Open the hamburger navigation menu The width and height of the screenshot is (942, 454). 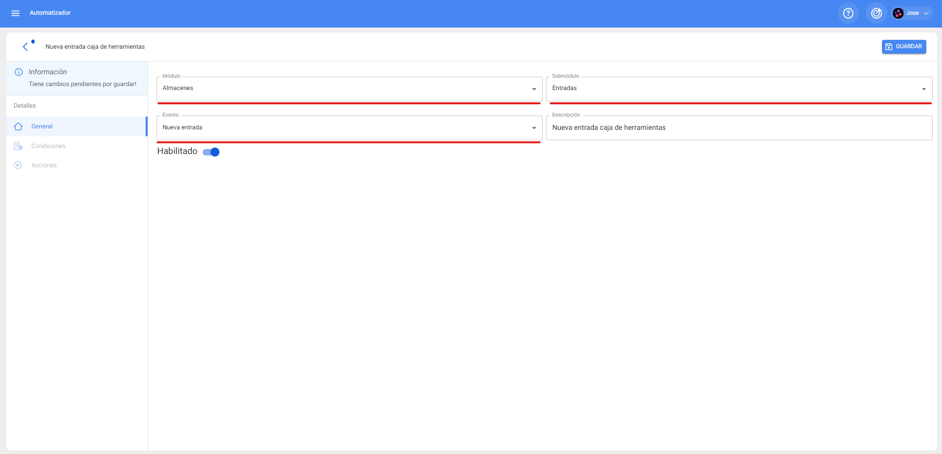point(15,13)
